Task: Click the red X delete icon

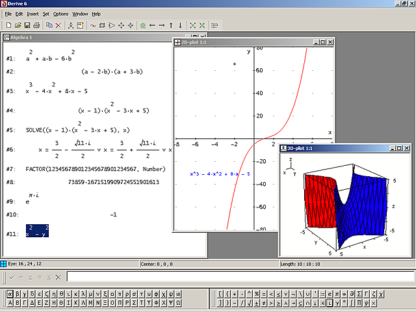Action: pyautogui.click(x=58, y=25)
